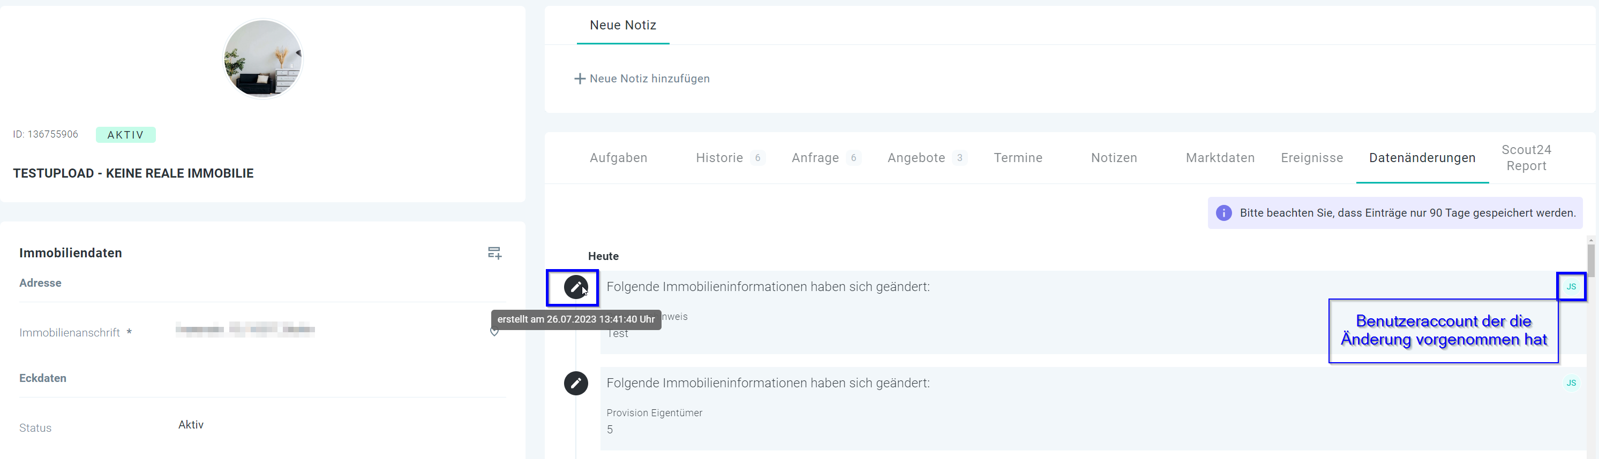
Task: Show the Marktdaten tab
Action: 1220,158
